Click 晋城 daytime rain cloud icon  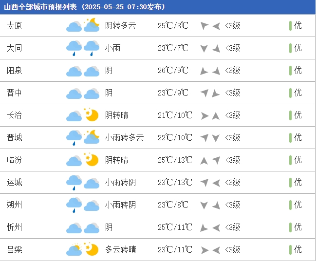[74, 138]
